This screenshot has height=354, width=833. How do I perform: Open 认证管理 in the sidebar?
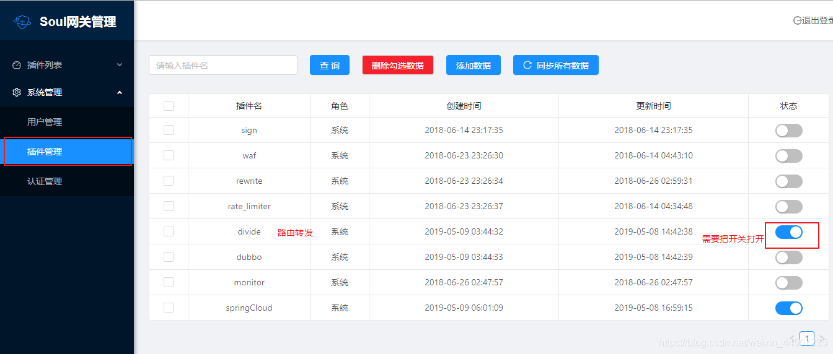coord(67,181)
